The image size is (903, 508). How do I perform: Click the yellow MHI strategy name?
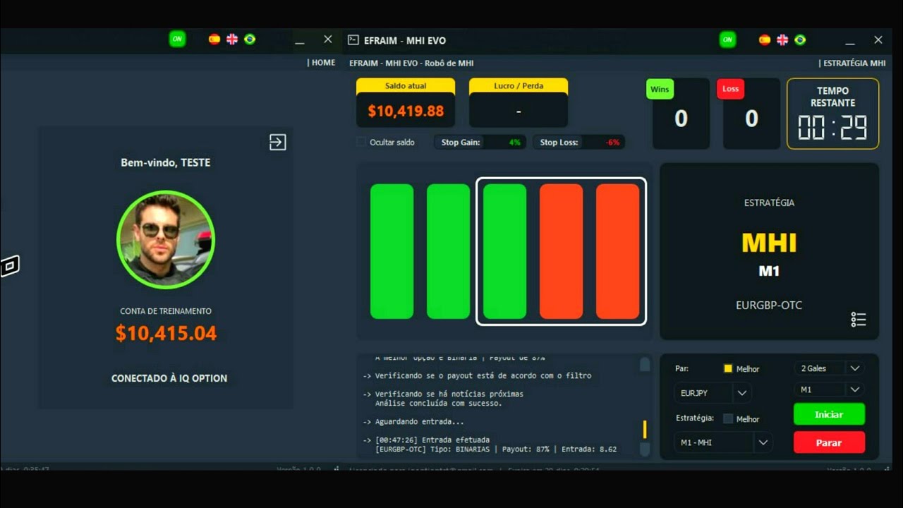[769, 243]
